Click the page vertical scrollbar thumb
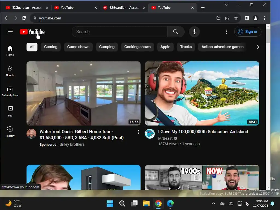This screenshot has width=280, height=210. pos(268,36)
